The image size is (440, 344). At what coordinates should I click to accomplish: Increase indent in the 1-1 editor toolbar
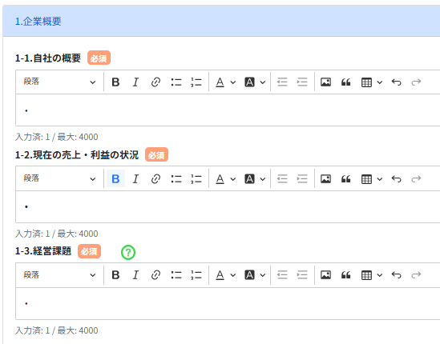pyautogui.click(x=302, y=82)
